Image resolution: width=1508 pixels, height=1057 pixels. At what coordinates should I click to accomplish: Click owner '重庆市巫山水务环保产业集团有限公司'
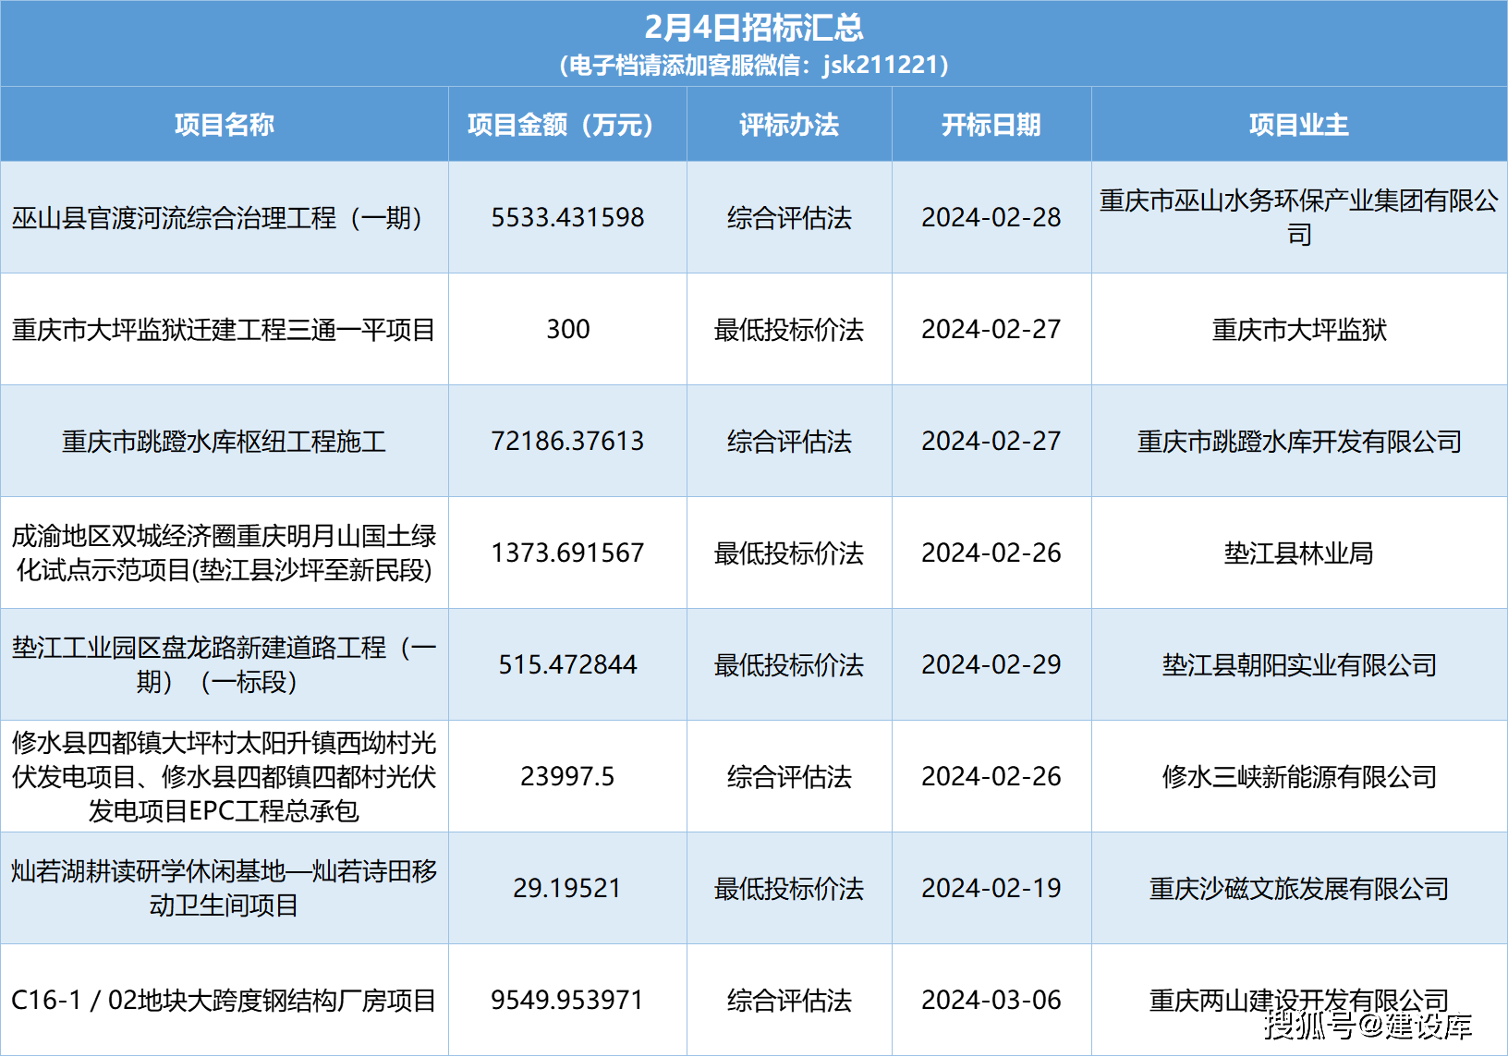[x=1299, y=218]
